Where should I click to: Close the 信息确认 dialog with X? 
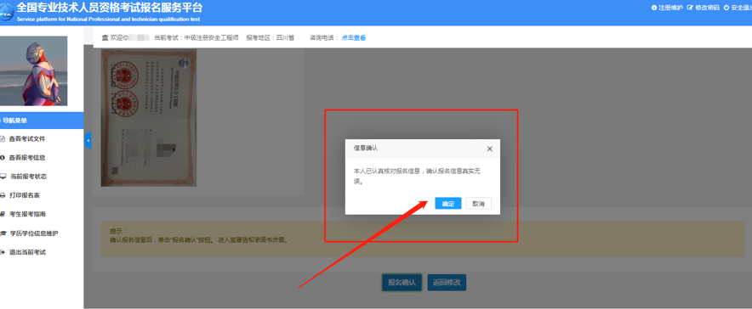click(x=490, y=149)
